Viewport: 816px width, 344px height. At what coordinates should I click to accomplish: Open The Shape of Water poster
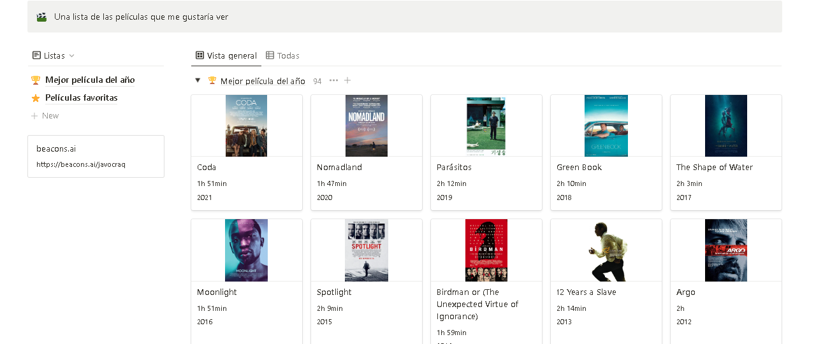coord(726,125)
